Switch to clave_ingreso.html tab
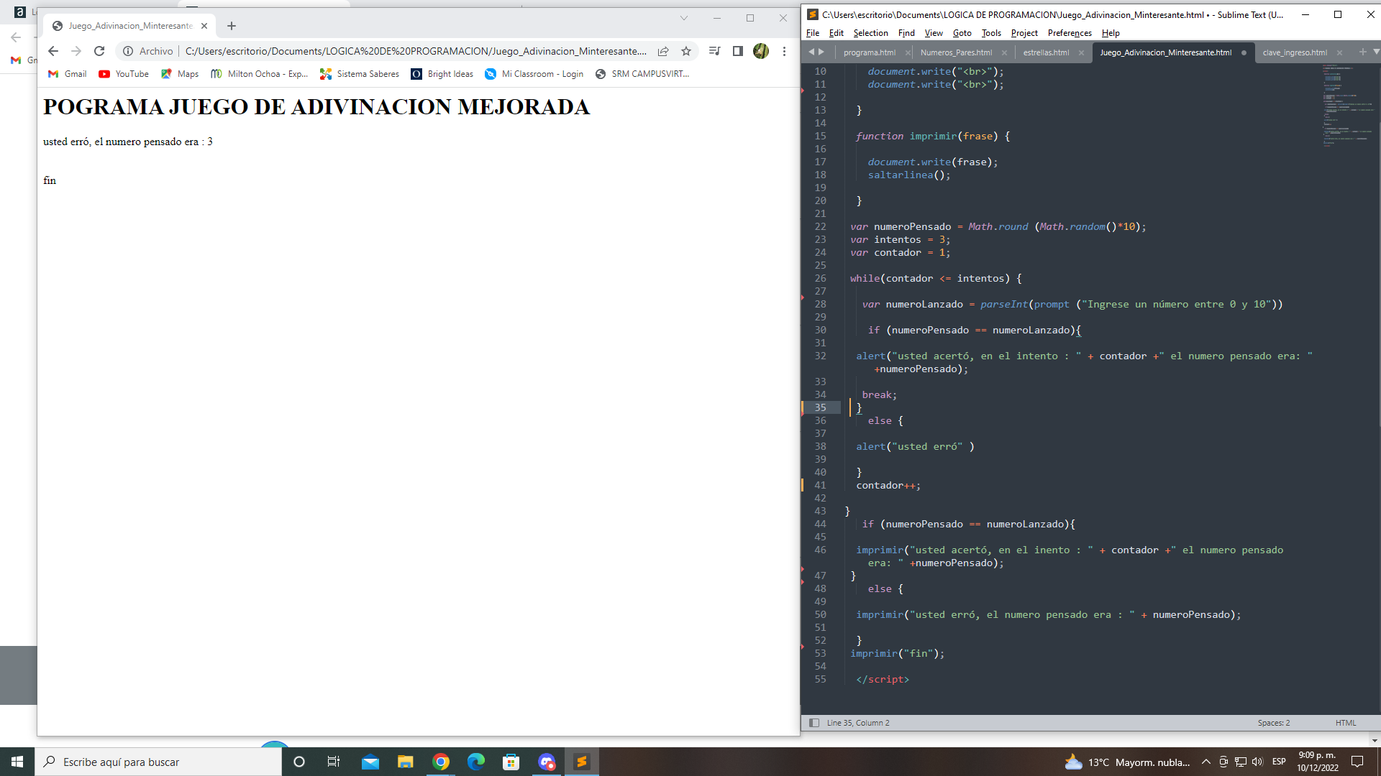This screenshot has height=776, width=1381. tap(1295, 52)
